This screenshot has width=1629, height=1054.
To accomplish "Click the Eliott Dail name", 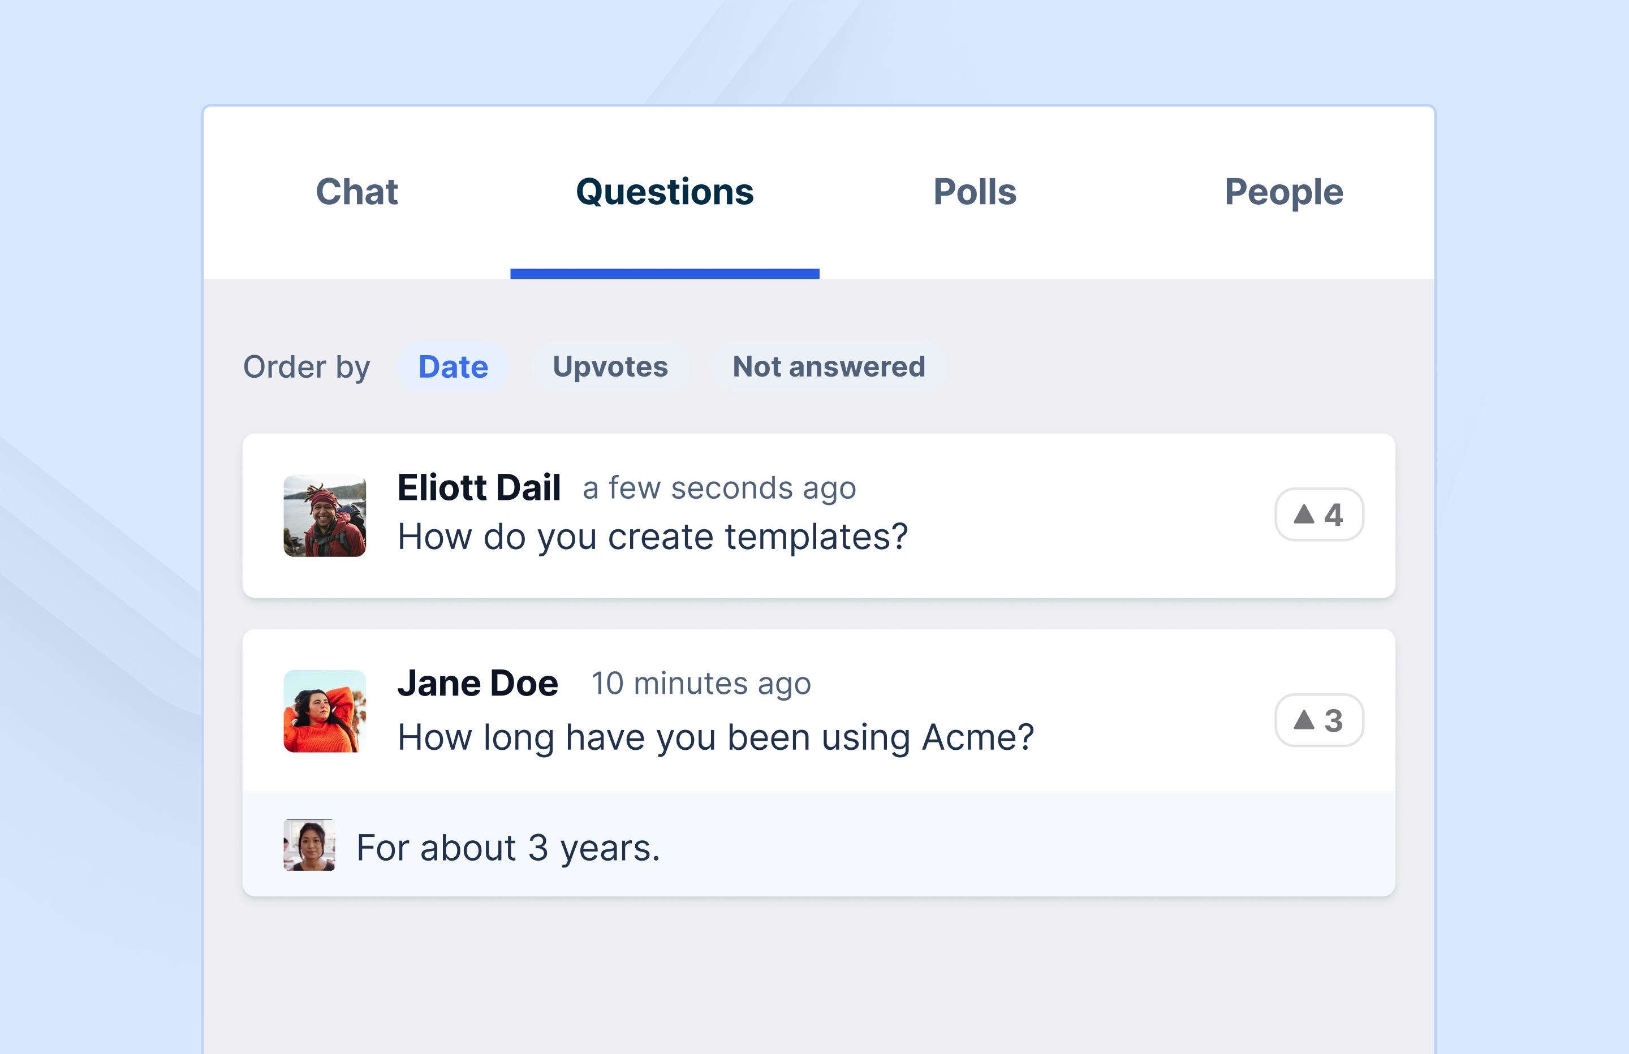I will (x=479, y=488).
